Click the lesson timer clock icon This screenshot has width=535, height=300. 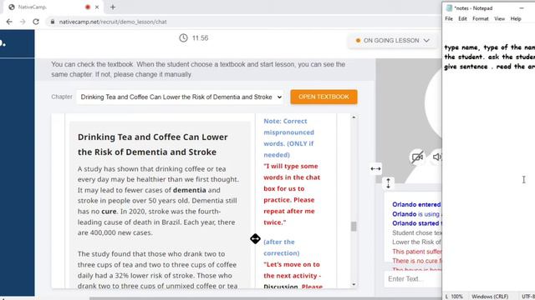coord(184,37)
